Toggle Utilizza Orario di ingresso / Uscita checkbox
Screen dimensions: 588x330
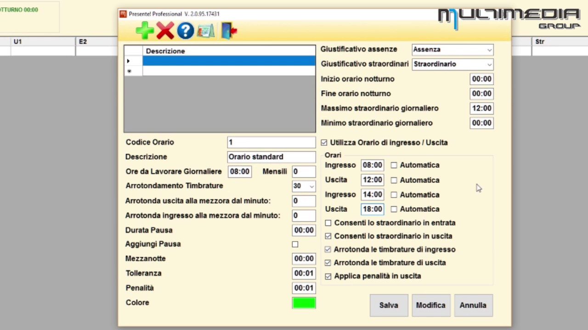324,143
